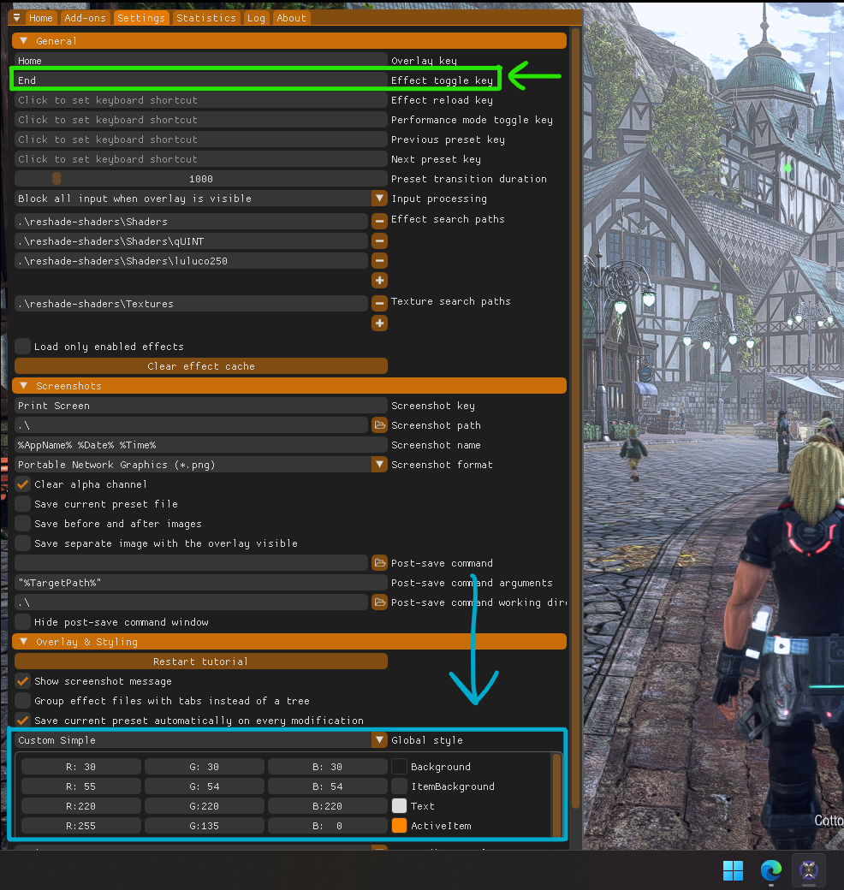Collapse the Overlay & Styling section

coord(289,642)
